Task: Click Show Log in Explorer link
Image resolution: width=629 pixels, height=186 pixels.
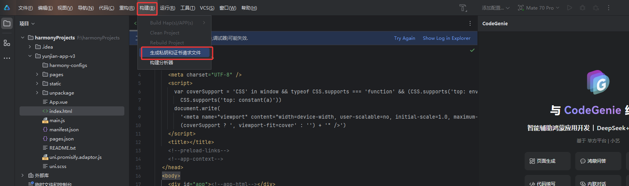Action: point(446,38)
